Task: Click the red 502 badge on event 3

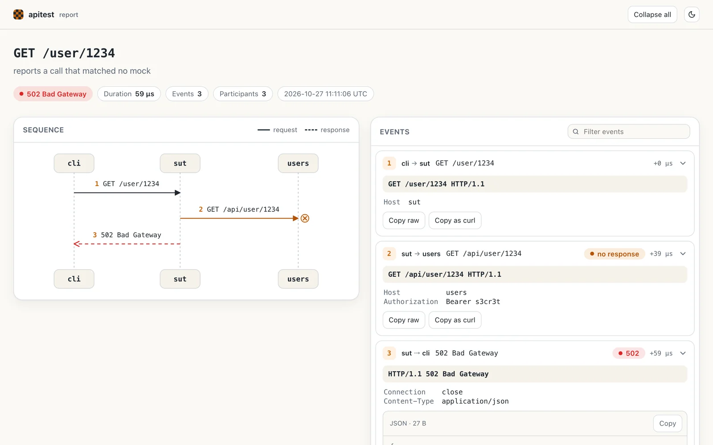Action: pos(629,353)
